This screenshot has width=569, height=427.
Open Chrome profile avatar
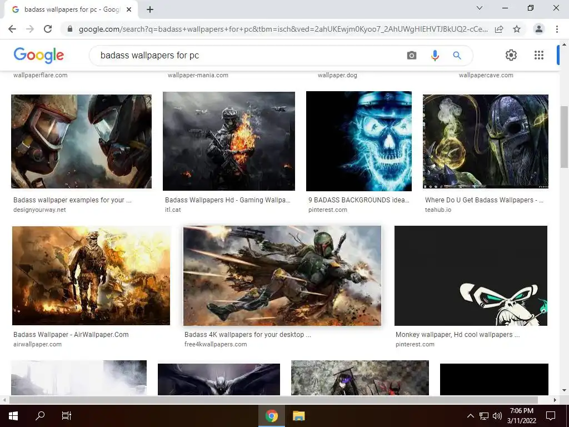tap(539, 29)
